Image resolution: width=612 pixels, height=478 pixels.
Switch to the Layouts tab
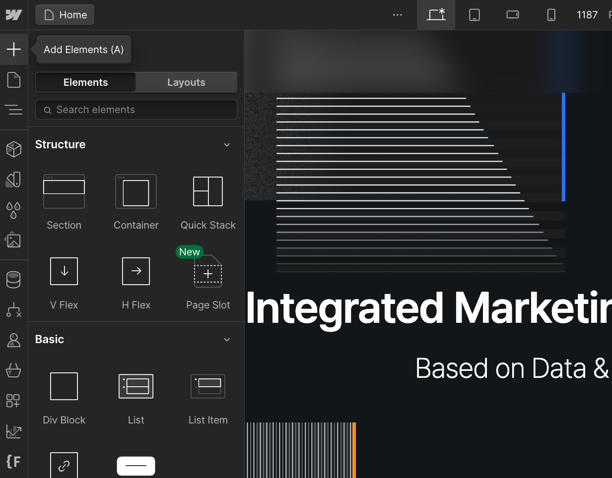point(186,82)
